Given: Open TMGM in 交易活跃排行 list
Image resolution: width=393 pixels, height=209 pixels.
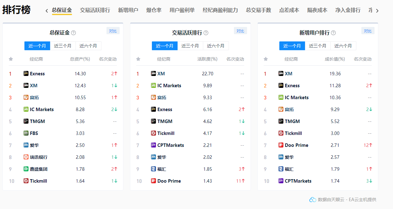Looking at the screenshot, I should 165,121.
